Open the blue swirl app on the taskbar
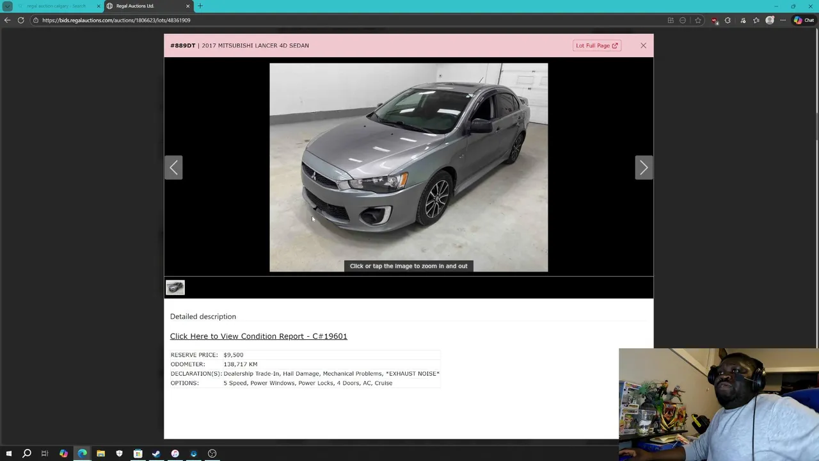 tap(193, 453)
